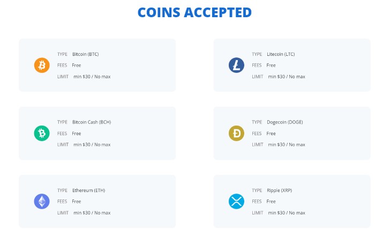Click Ripple's Free fees value
375x229 pixels.
pos(271,202)
